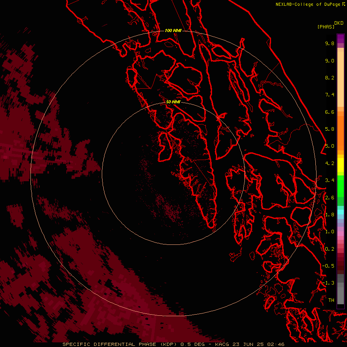Image resolution: width=347 pixels, height=347 pixels.
Task: Click the pink segment of the color bar
Action: click(x=340, y=234)
